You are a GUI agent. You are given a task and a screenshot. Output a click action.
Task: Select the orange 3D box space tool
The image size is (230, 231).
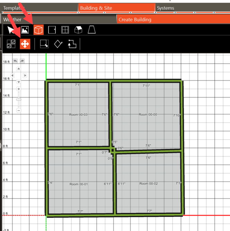[38, 30]
